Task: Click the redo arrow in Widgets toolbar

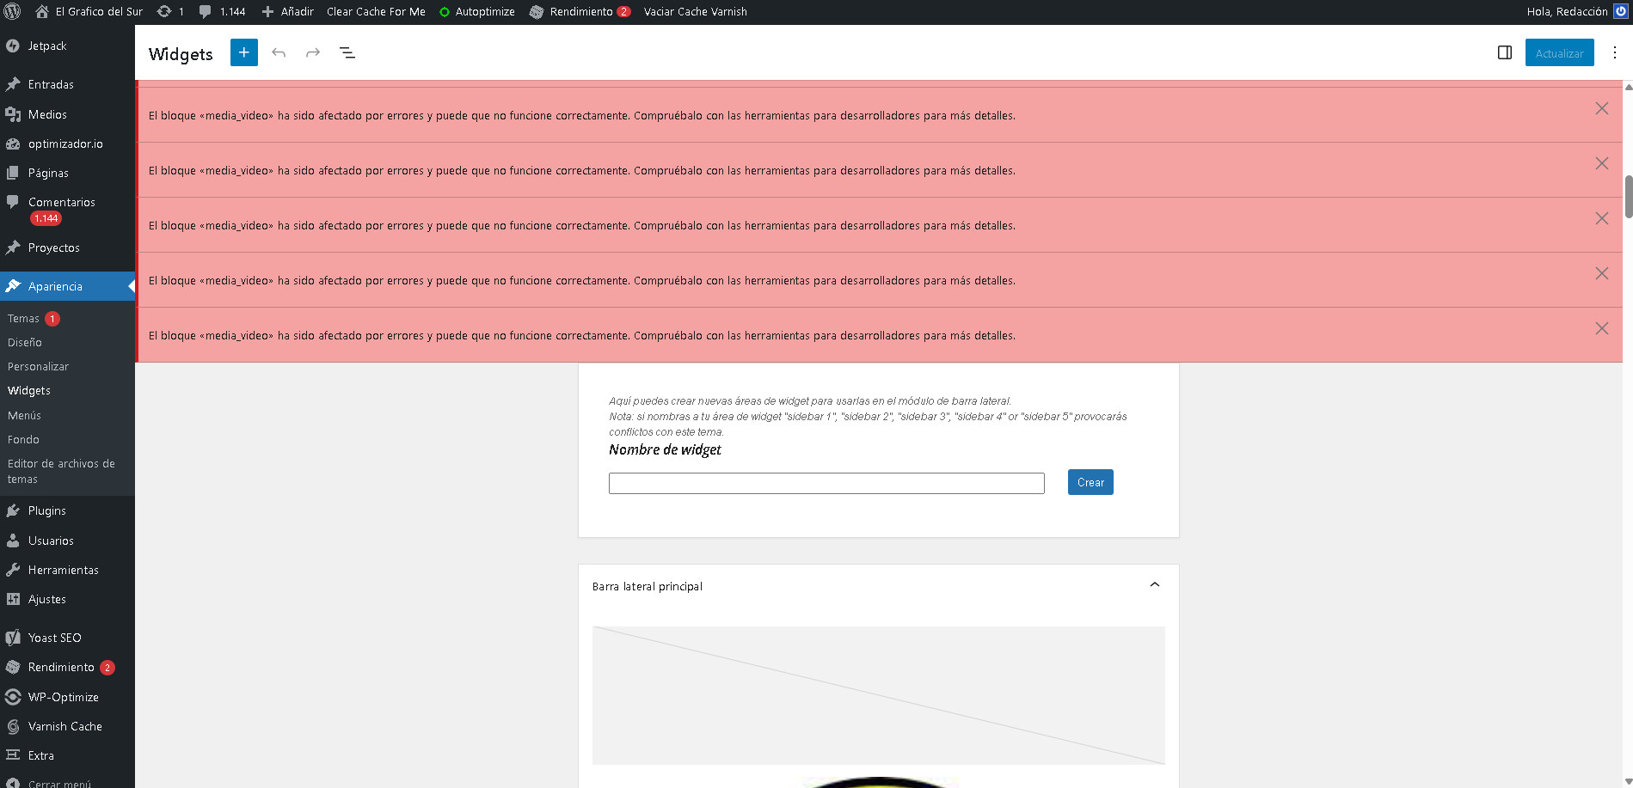Action: click(x=313, y=52)
